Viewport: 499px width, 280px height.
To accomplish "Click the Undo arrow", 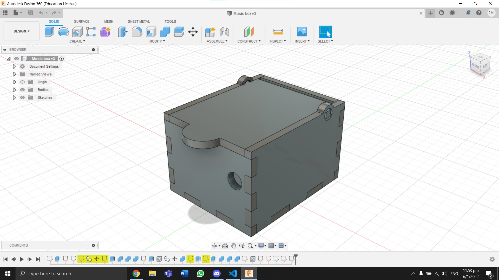I will [41, 13].
